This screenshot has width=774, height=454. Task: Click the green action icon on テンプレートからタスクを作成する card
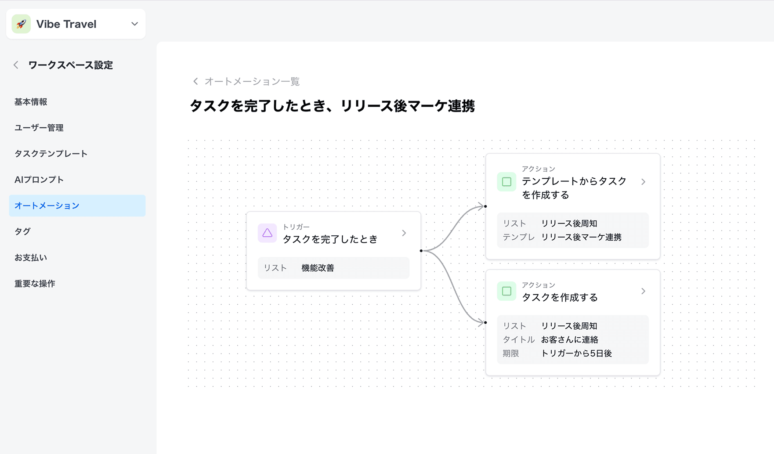[x=506, y=181]
